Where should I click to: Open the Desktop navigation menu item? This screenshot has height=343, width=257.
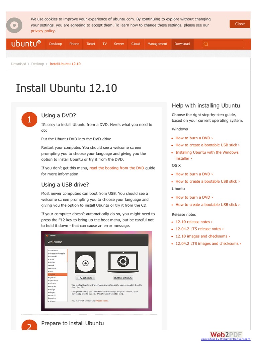click(x=56, y=44)
